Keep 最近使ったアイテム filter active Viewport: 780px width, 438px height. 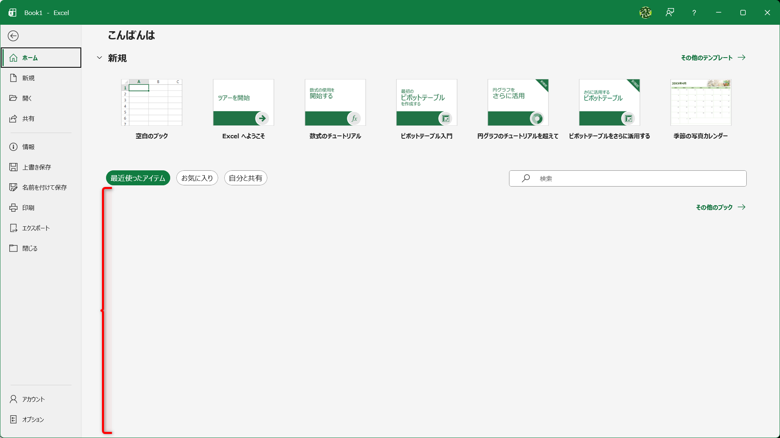pos(138,178)
